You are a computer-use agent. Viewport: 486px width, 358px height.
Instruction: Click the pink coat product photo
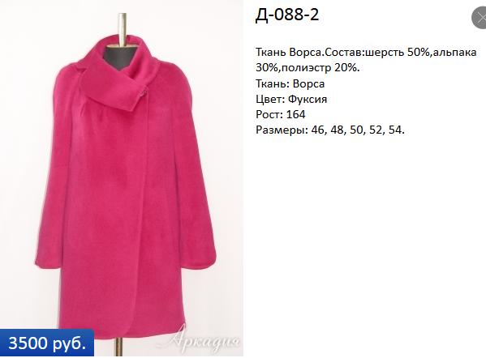tap(122, 178)
